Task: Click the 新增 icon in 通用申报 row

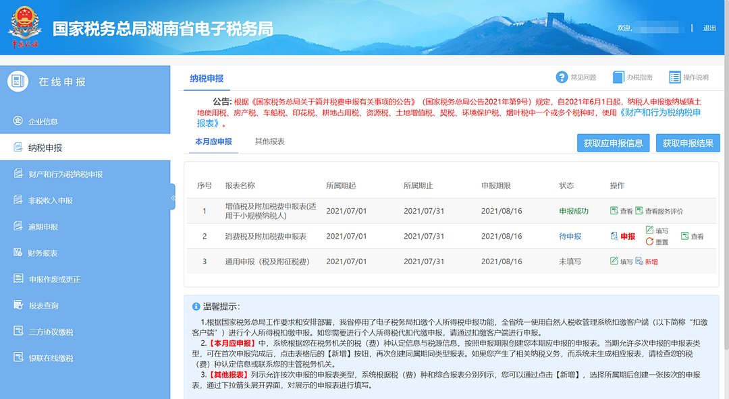Action: point(639,261)
